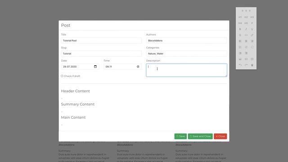Image resolution: width=288 pixels, height=162 pixels.
Task: Align text right in toolbar
Action: click(252, 41)
